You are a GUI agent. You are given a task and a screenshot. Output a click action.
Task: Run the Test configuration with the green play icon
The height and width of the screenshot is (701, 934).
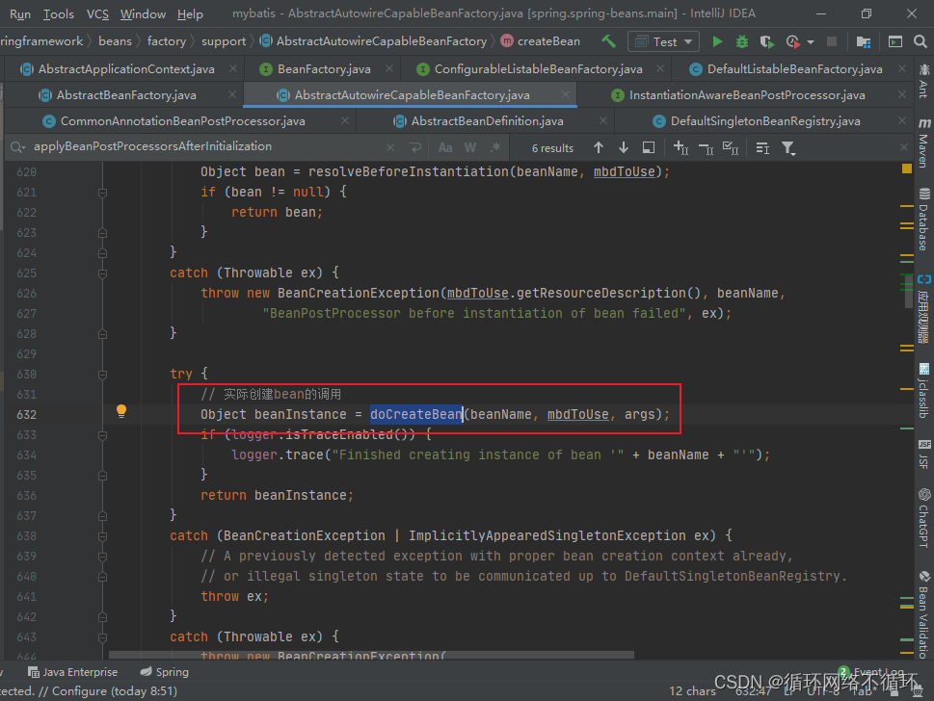click(x=717, y=42)
